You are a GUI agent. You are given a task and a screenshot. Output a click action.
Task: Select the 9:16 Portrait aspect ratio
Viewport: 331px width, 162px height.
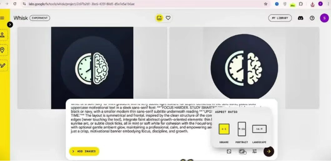pos(242,129)
